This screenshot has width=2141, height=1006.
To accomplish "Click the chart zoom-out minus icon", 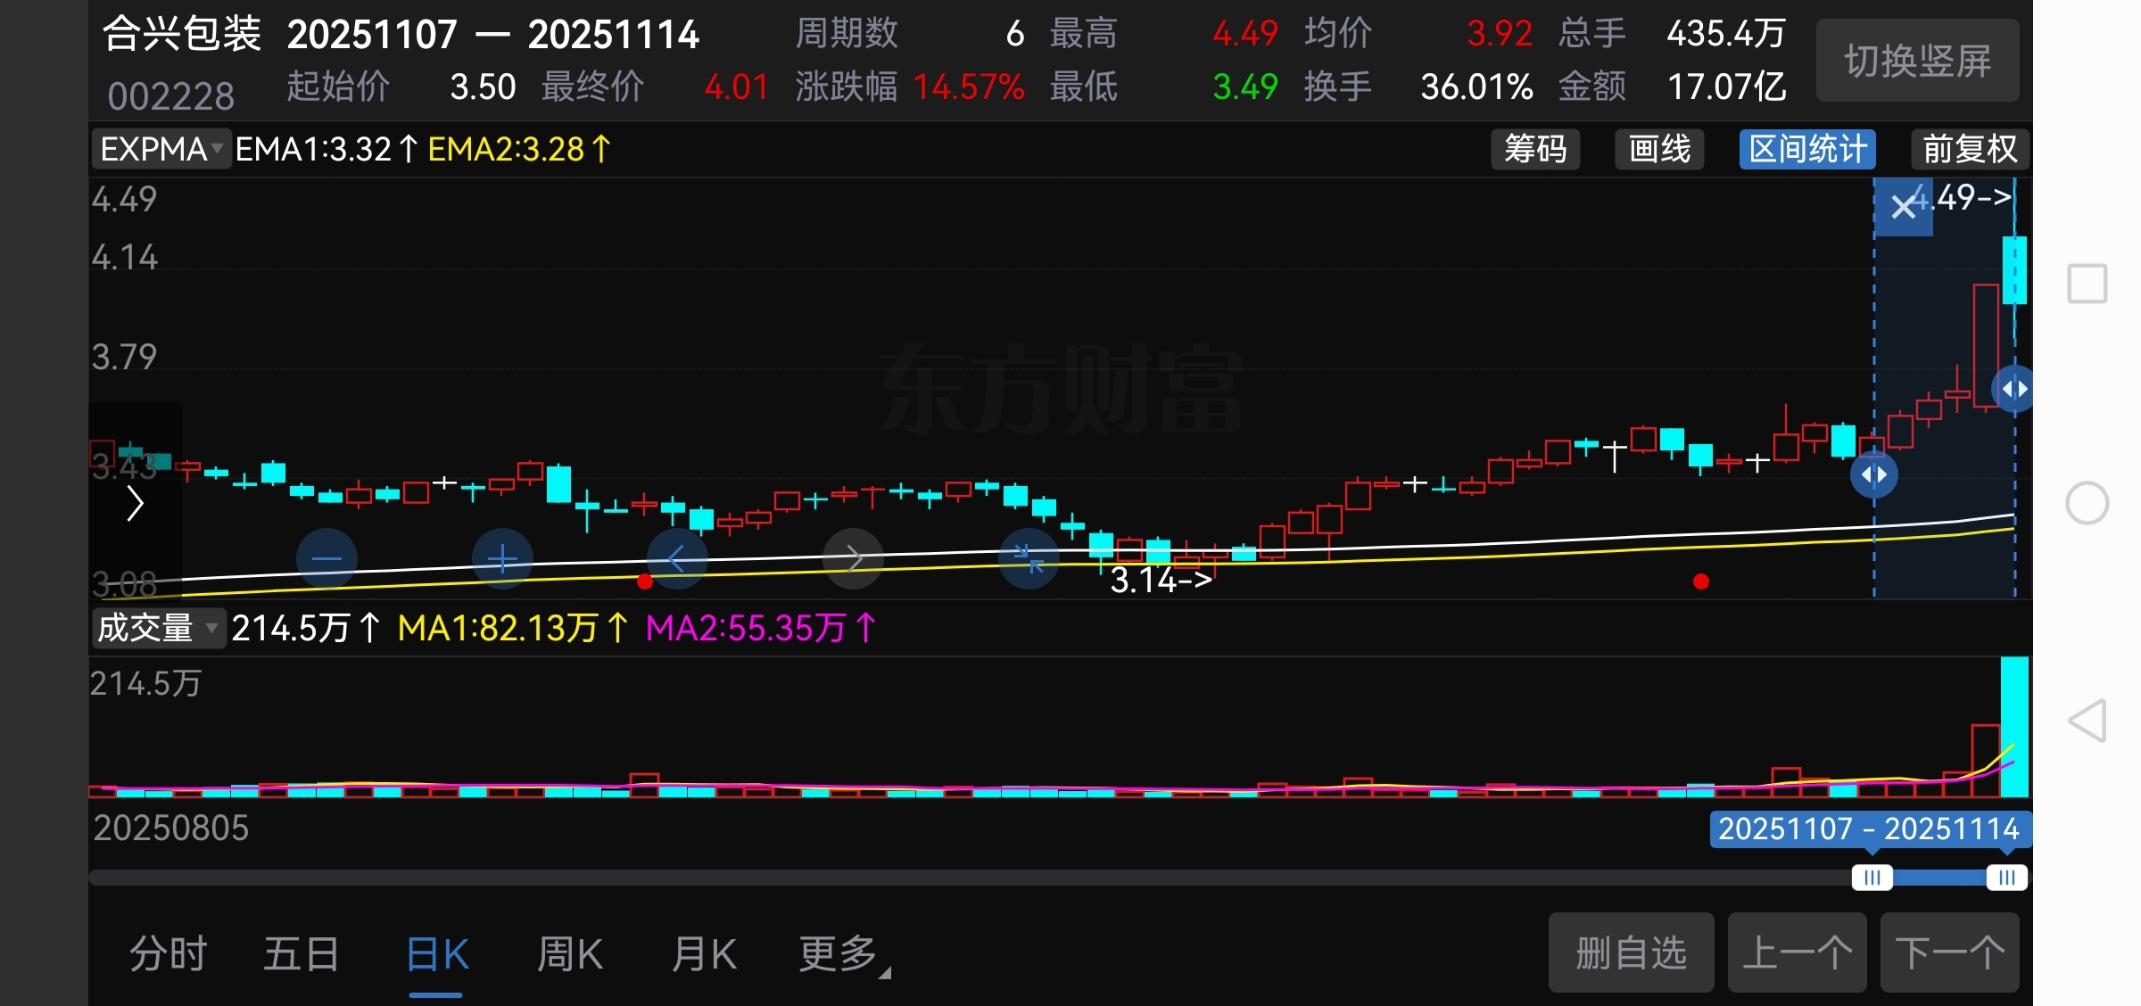I will (327, 559).
